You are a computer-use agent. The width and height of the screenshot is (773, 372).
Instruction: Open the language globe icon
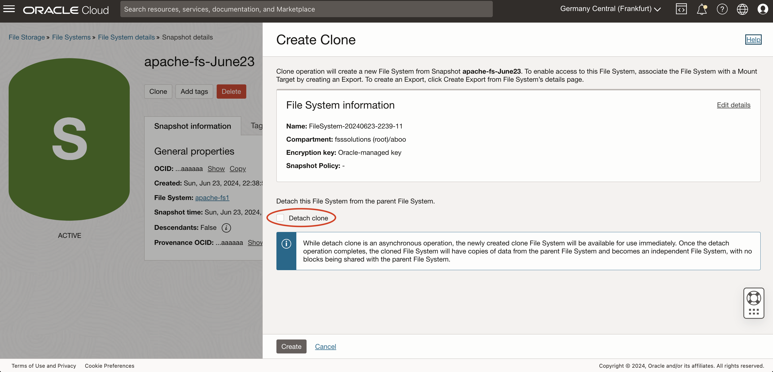pyautogui.click(x=742, y=9)
